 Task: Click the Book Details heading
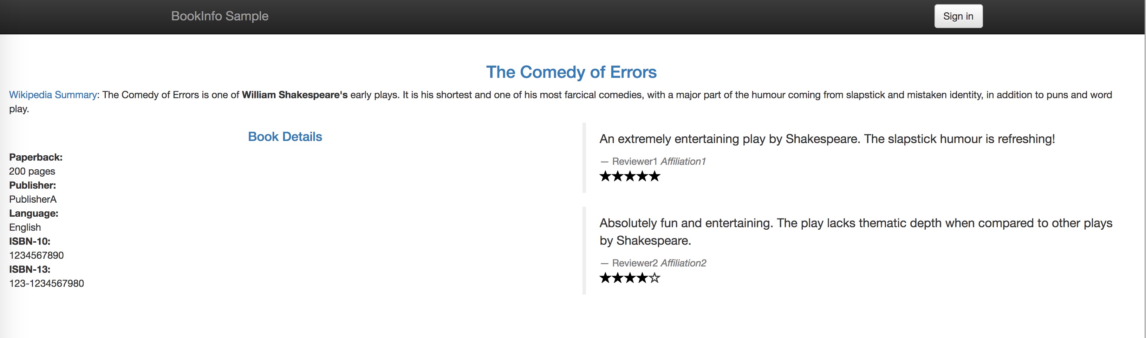pyautogui.click(x=285, y=136)
